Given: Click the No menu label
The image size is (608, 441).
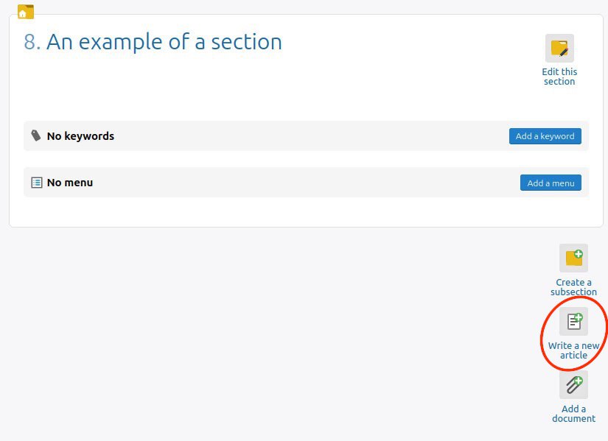Looking at the screenshot, I should click(70, 183).
